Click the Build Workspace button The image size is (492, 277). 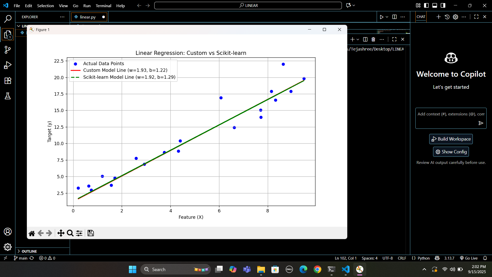click(x=451, y=139)
